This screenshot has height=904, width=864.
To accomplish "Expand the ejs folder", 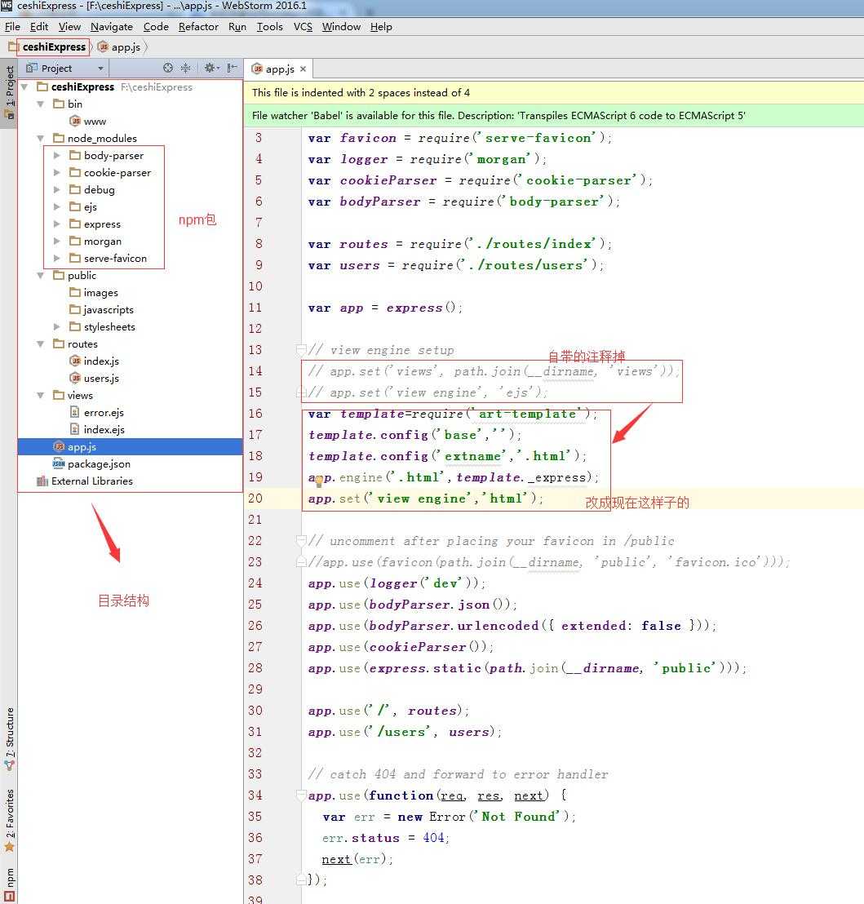I will (56, 207).
